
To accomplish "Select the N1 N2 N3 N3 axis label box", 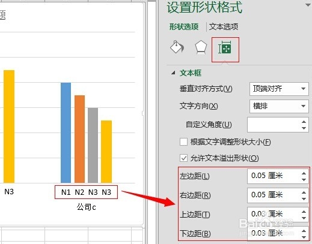I will click(x=86, y=192).
